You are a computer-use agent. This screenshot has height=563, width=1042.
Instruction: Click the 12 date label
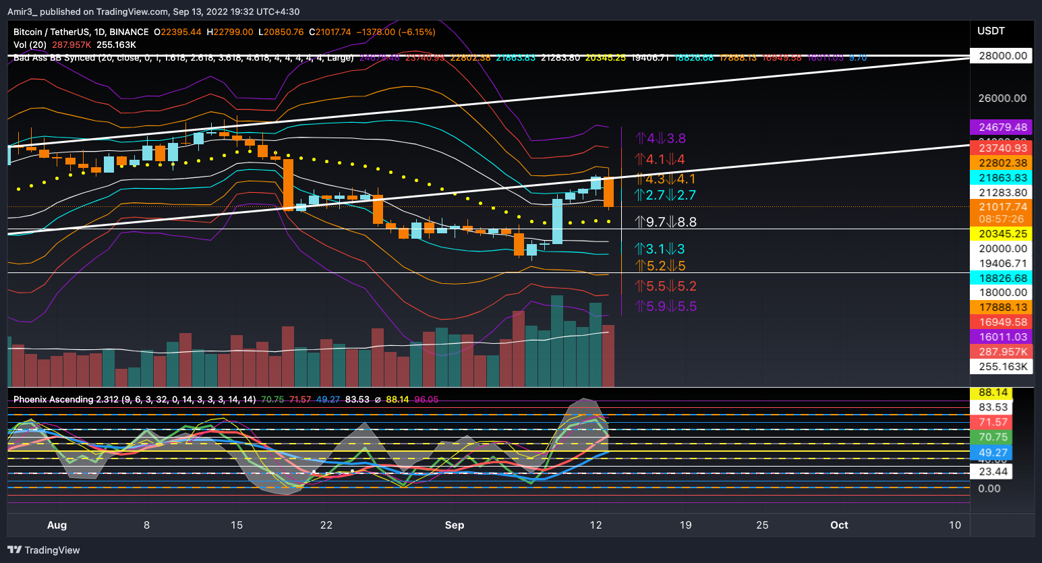(596, 525)
